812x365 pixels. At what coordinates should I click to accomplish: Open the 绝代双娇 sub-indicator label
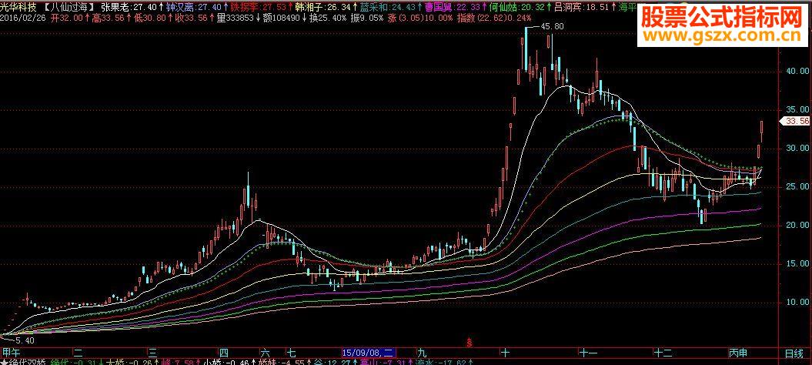click(25, 362)
